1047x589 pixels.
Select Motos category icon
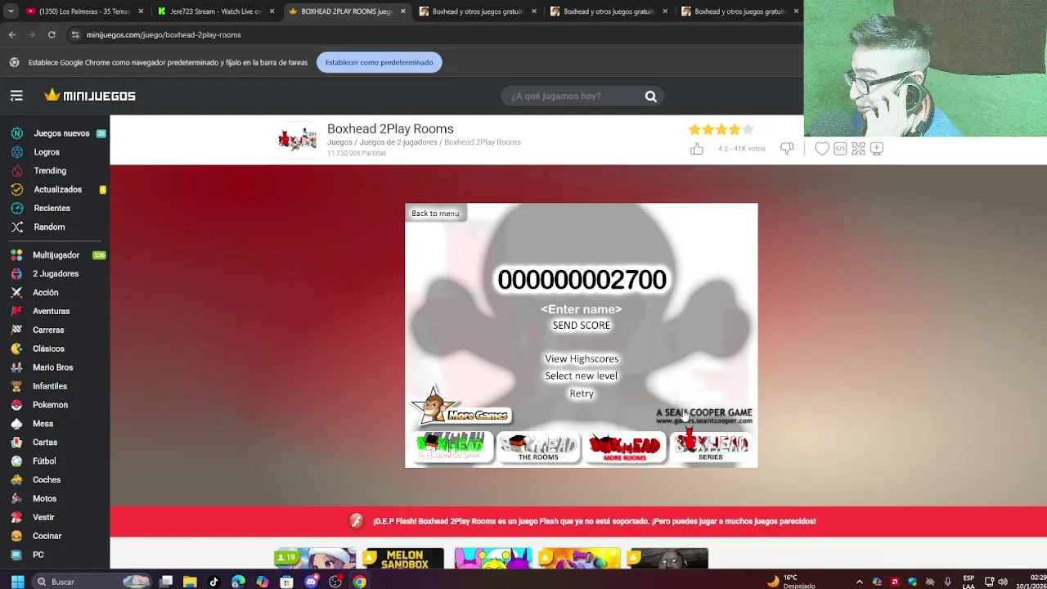coord(16,499)
